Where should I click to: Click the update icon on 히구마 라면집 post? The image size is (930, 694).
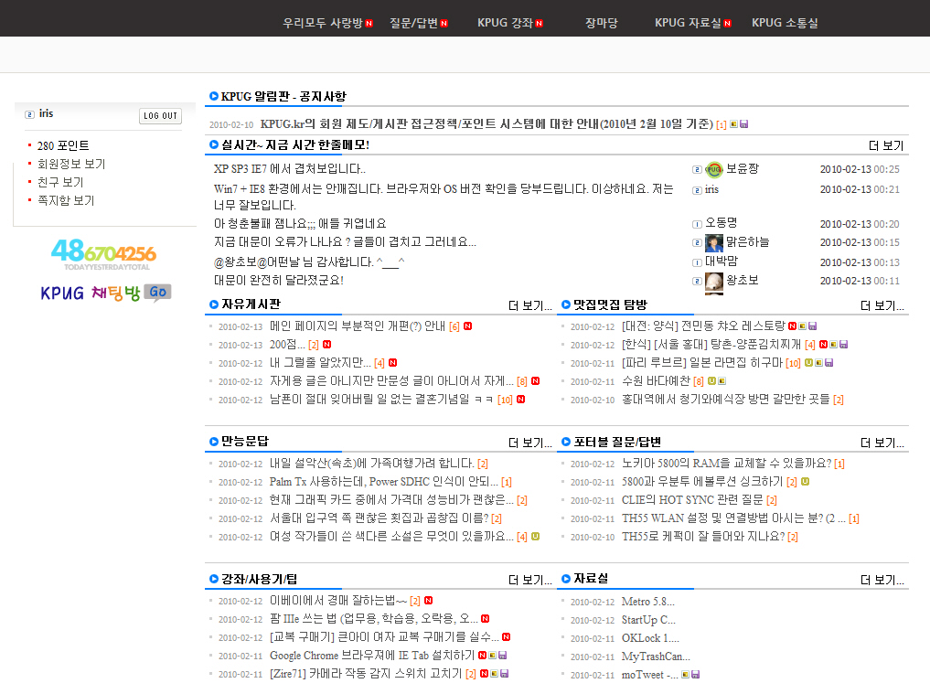tap(808, 362)
